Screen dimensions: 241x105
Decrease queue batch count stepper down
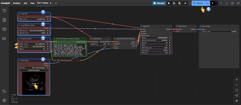[x=216, y=4]
